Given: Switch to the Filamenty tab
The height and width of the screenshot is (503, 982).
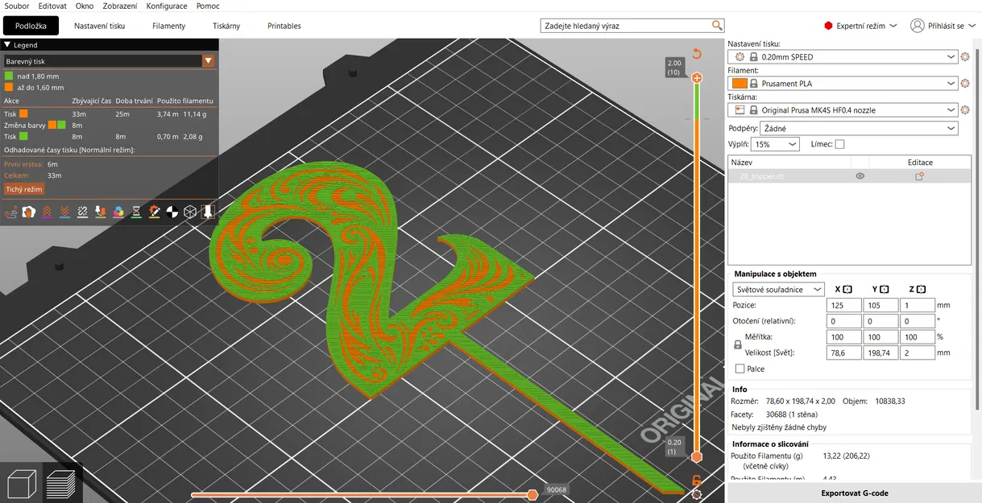Looking at the screenshot, I should click(x=169, y=26).
